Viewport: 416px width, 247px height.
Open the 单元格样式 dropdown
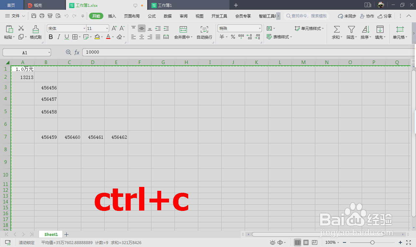pyautogui.click(x=309, y=29)
